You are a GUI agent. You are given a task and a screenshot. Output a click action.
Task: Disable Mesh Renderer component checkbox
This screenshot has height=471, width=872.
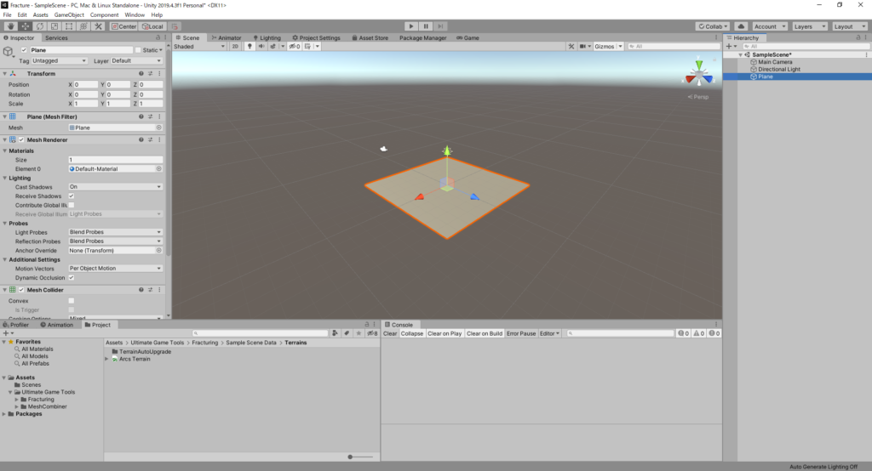(21, 140)
